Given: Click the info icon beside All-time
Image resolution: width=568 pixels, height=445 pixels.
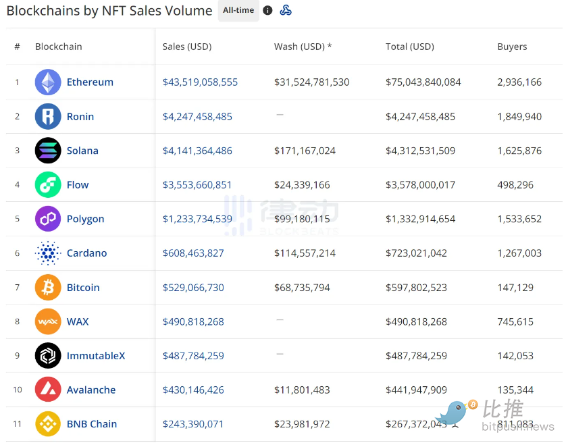Looking at the screenshot, I should 267,11.
